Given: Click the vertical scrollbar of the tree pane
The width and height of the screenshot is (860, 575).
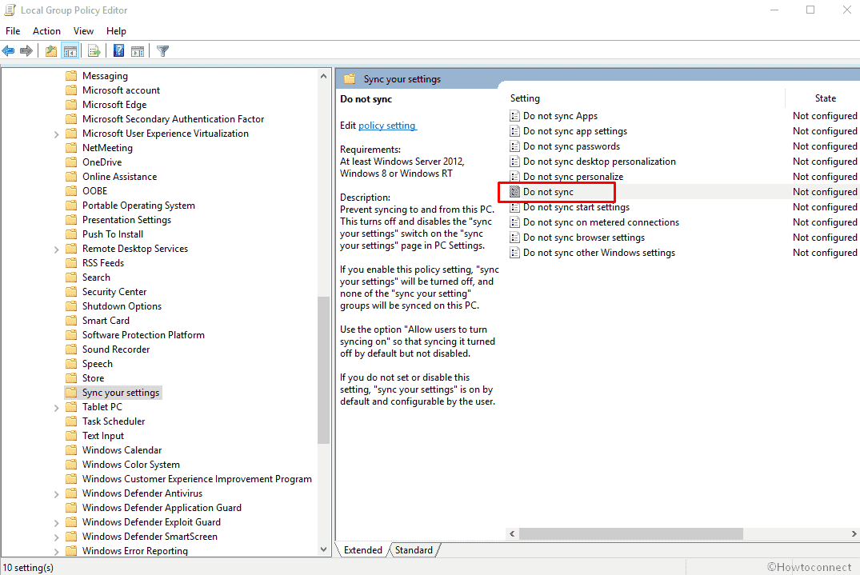Looking at the screenshot, I should 323,360.
